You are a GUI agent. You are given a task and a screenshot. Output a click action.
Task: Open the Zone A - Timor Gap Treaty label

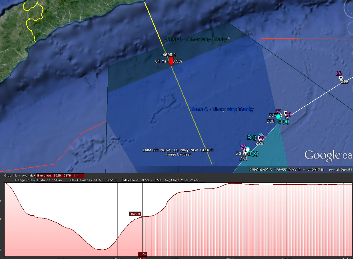coord(222,109)
